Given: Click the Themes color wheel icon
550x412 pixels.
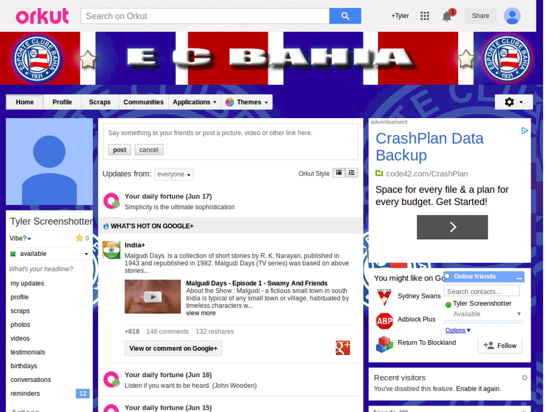Looking at the screenshot, I should pos(230,102).
